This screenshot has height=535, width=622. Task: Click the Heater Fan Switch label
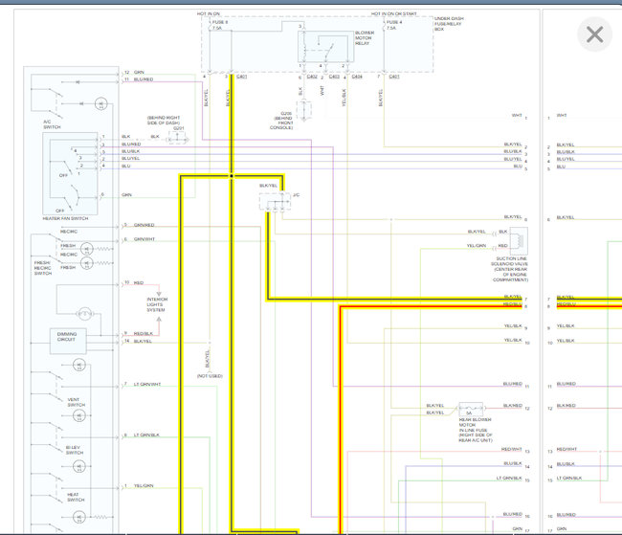[x=66, y=219]
